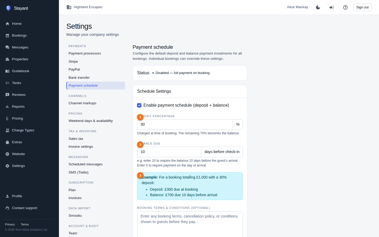Open the subscription Plan page

[x=96, y=190]
